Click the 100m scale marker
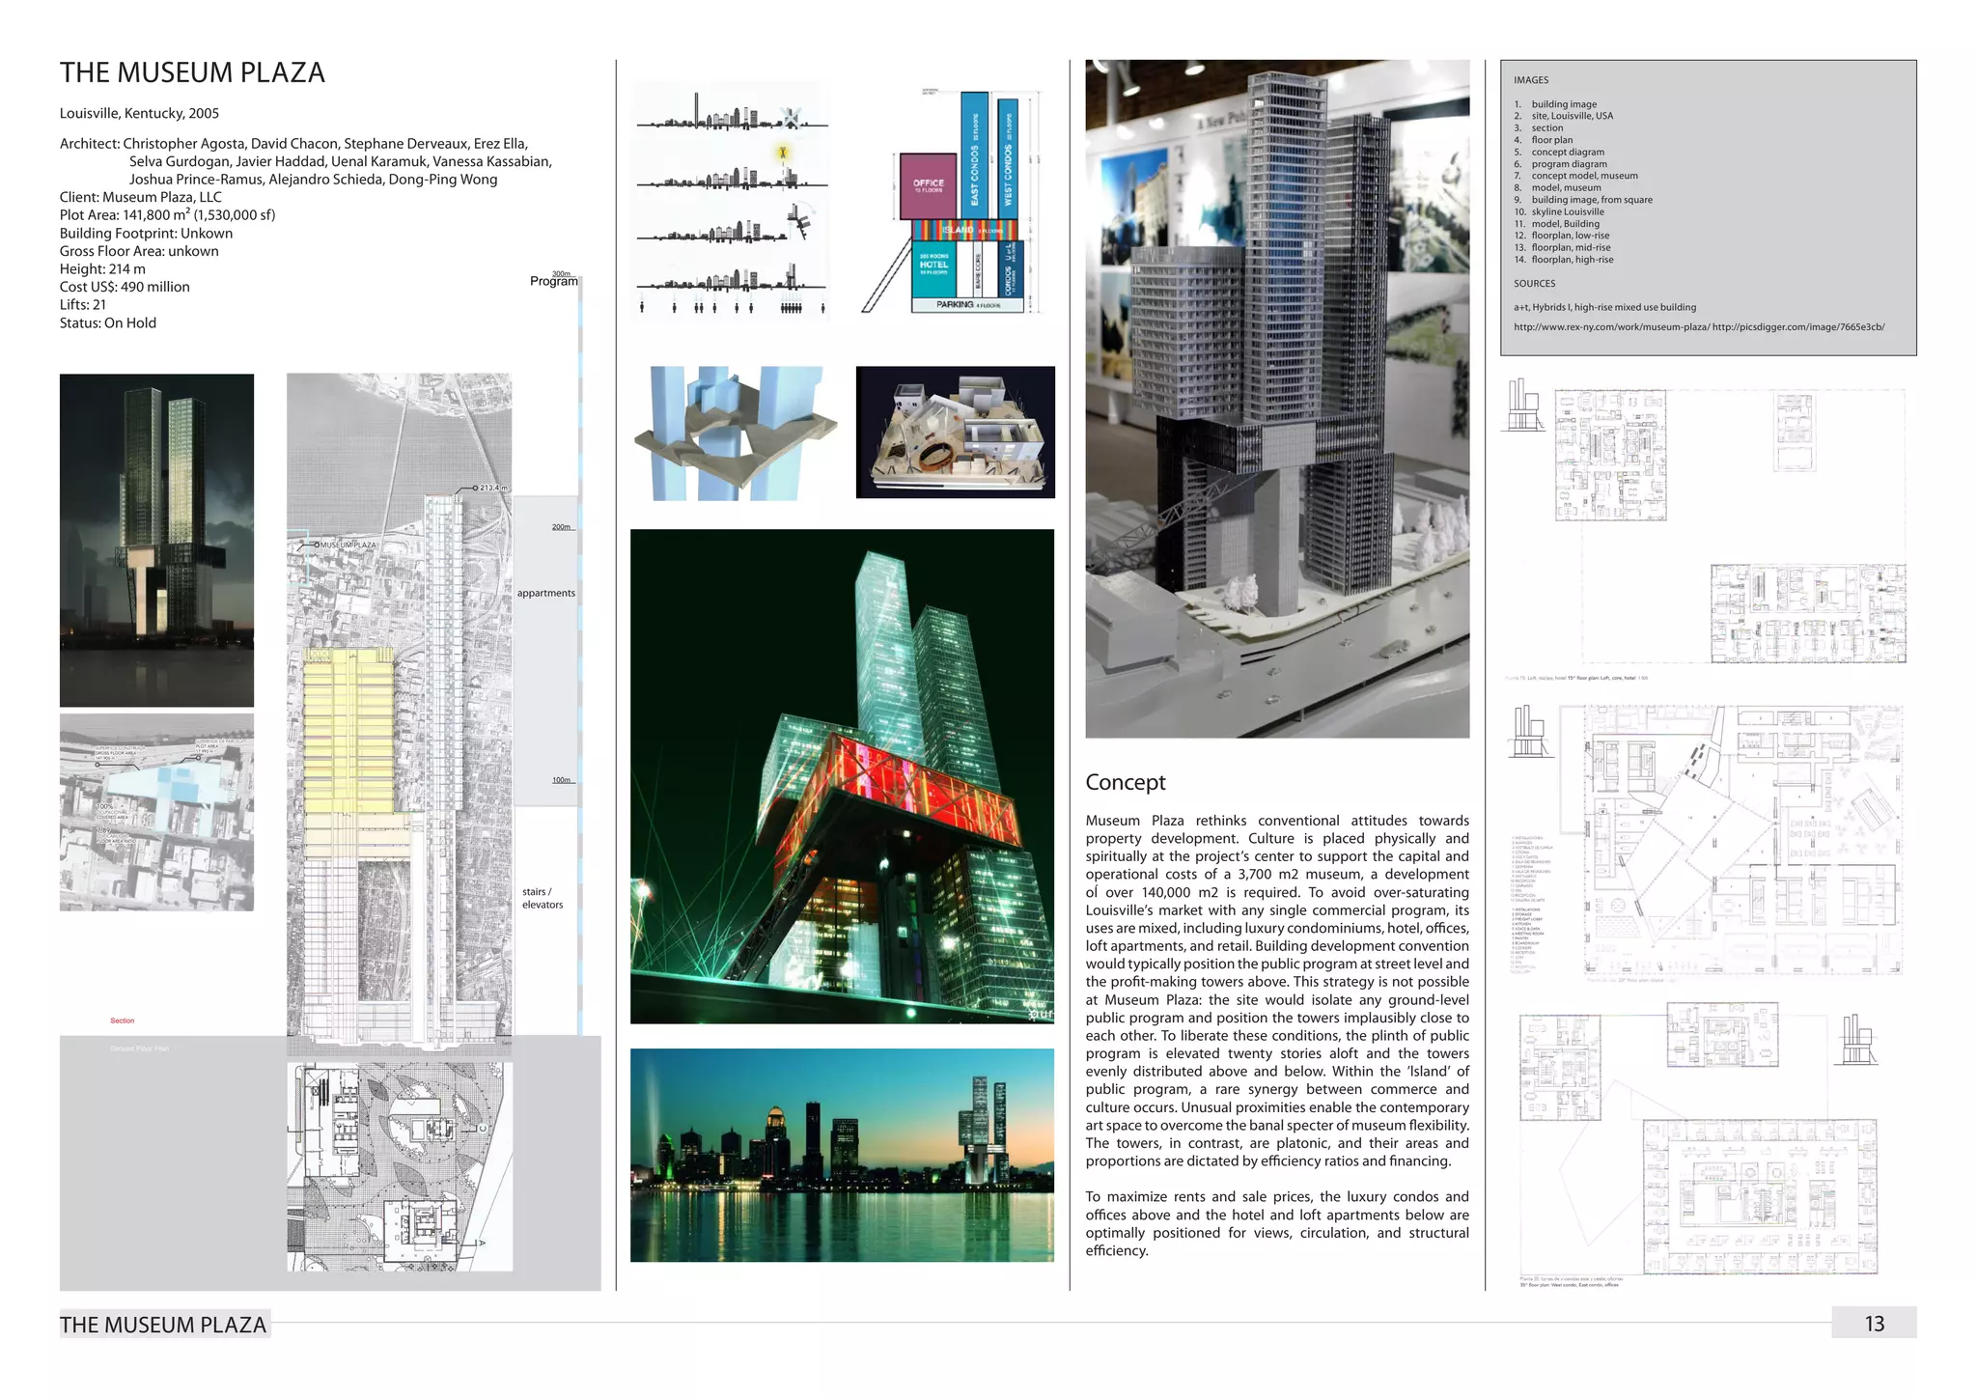 click(x=561, y=780)
